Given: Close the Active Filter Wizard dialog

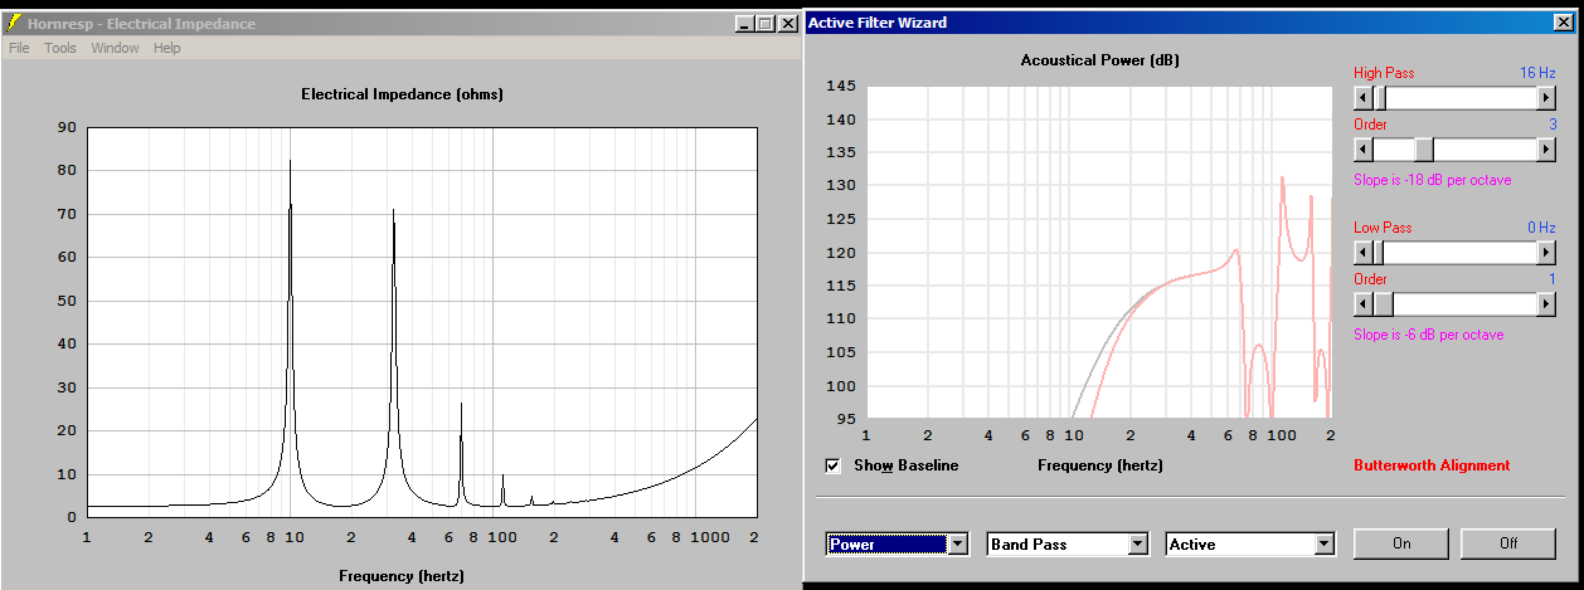Looking at the screenshot, I should [x=1563, y=23].
